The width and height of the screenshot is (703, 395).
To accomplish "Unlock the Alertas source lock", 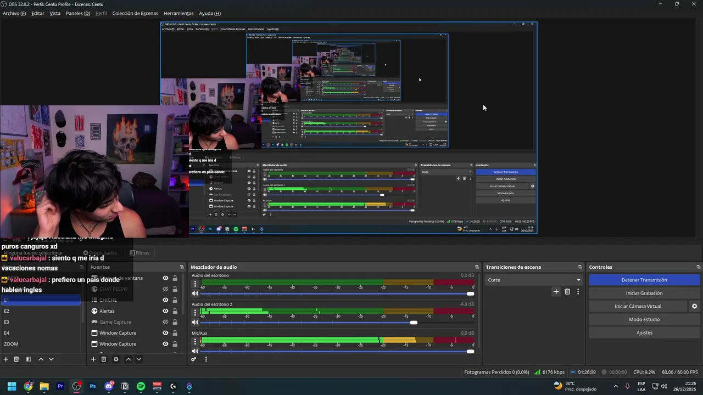I will (x=175, y=311).
